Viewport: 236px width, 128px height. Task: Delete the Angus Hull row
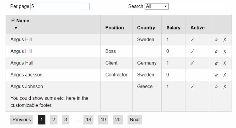224,63
